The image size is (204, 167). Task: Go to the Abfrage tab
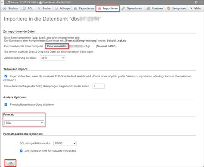point(62,9)
